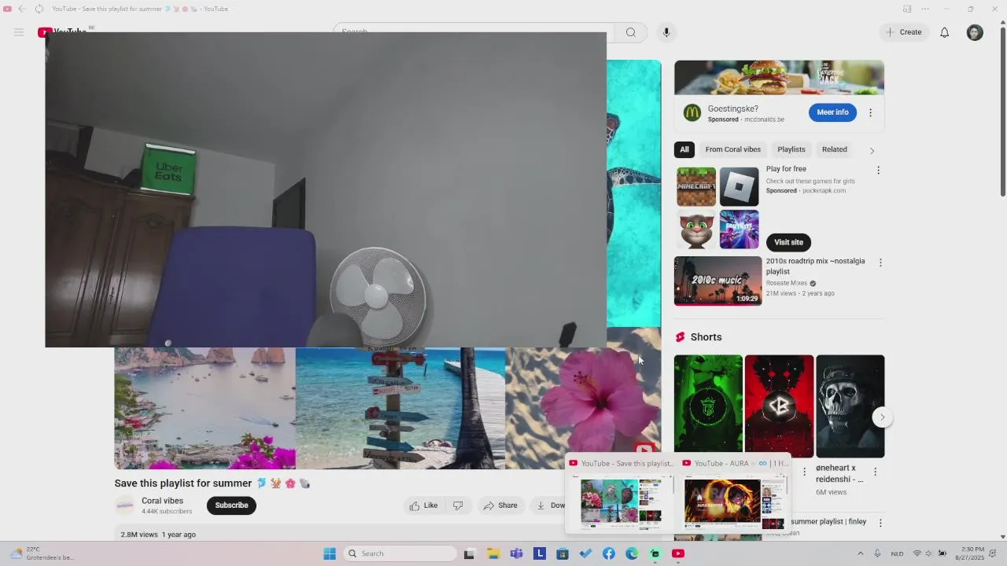
Task: Switch to YouTube - Save this playlist preview
Action: point(620,495)
